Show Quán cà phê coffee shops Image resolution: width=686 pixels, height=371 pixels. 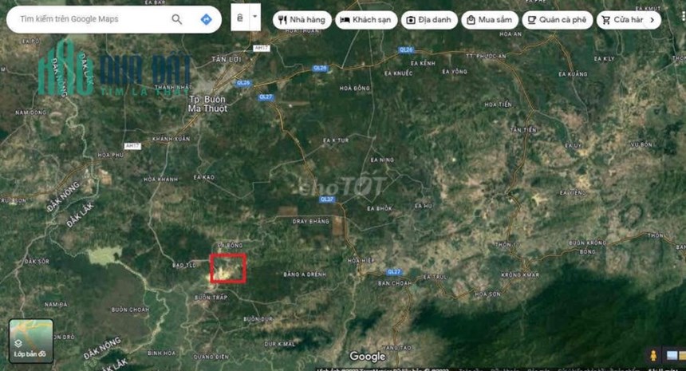pyautogui.click(x=557, y=20)
